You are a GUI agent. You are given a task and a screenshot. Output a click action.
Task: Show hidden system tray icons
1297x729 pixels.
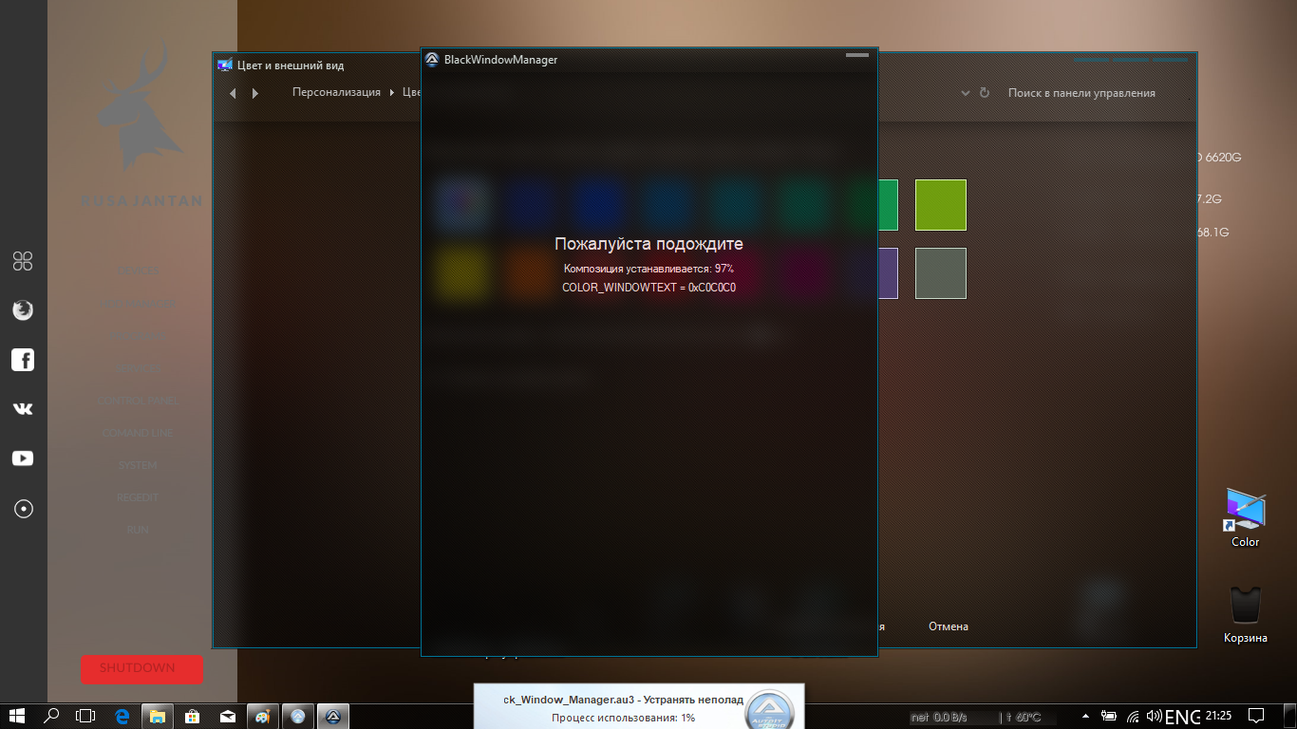(1085, 716)
